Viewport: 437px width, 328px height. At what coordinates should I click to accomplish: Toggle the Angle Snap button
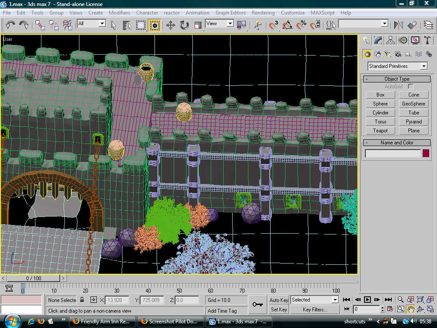(x=287, y=25)
